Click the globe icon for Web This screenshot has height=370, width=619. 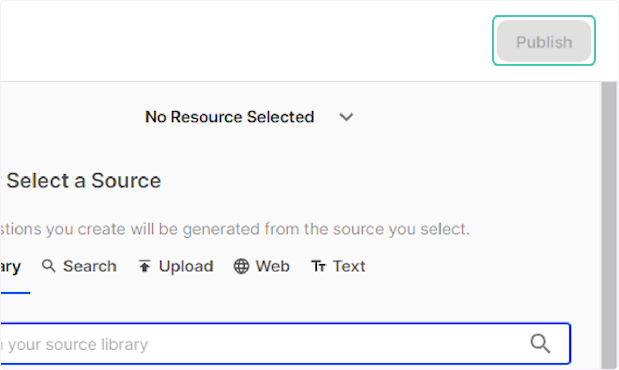(x=241, y=266)
